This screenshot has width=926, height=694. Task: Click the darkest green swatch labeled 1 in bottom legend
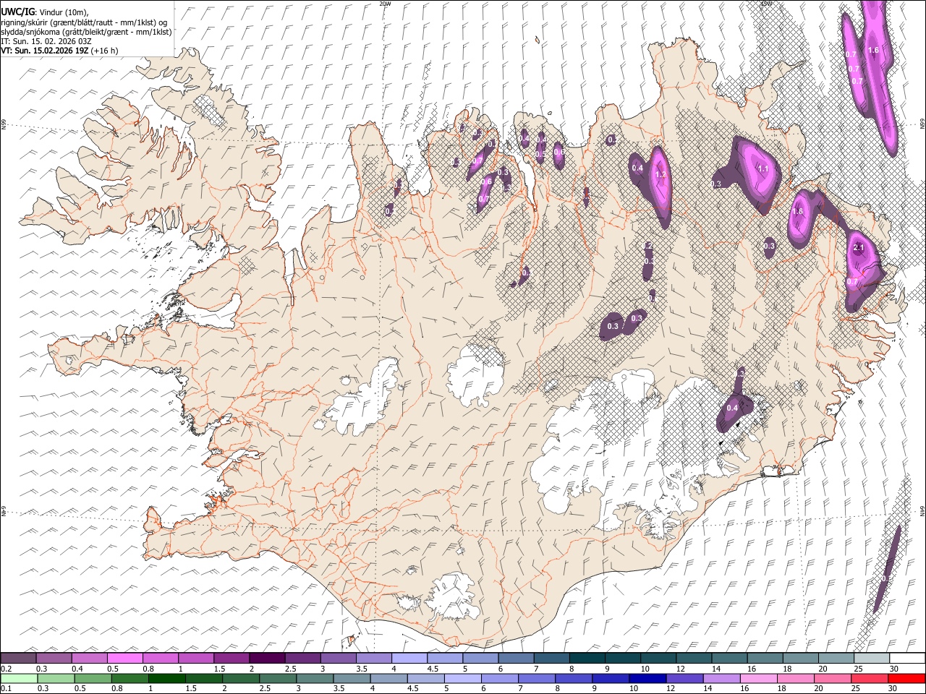[167, 678]
